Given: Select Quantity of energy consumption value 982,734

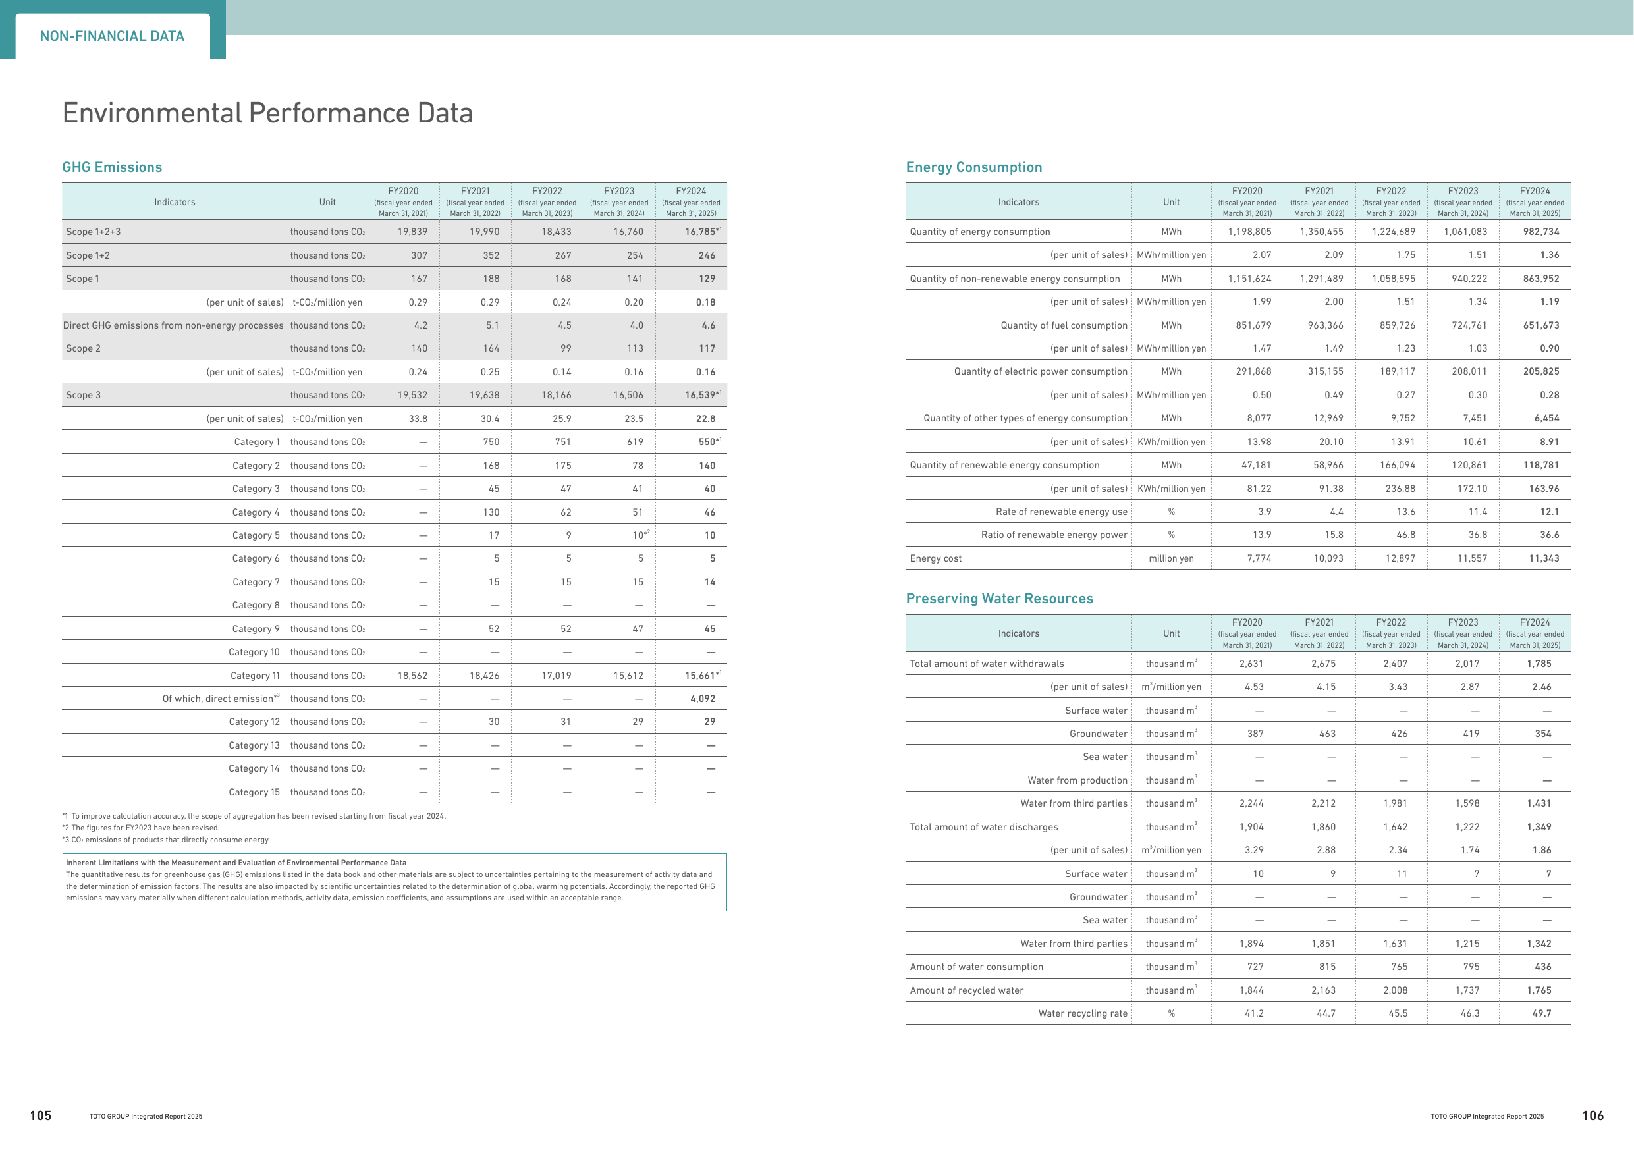Looking at the screenshot, I should click(1540, 232).
